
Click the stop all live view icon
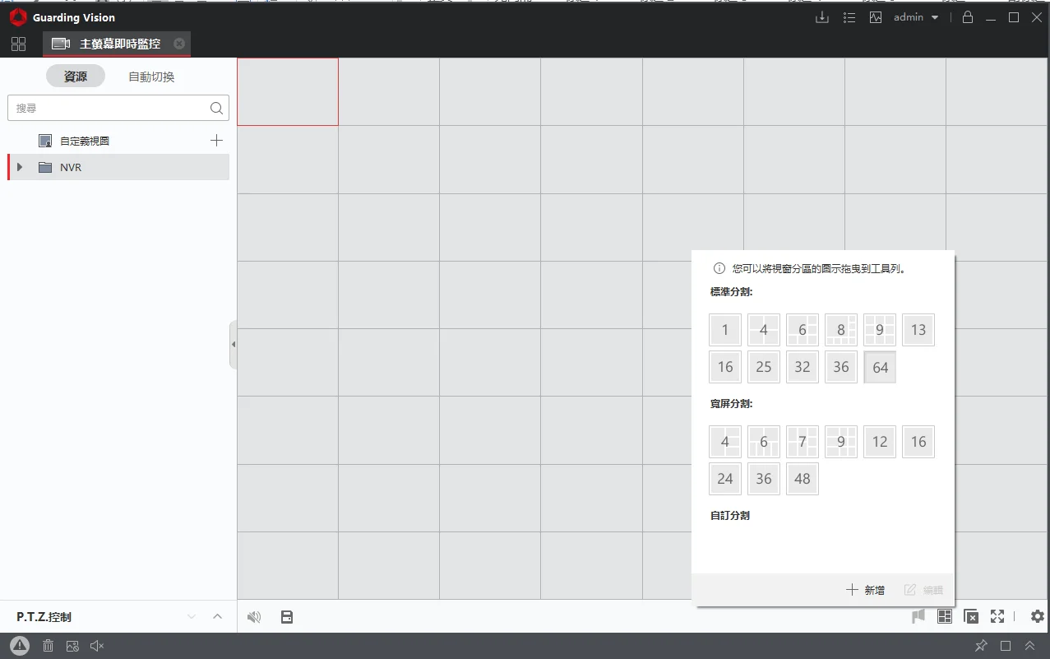(971, 616)
